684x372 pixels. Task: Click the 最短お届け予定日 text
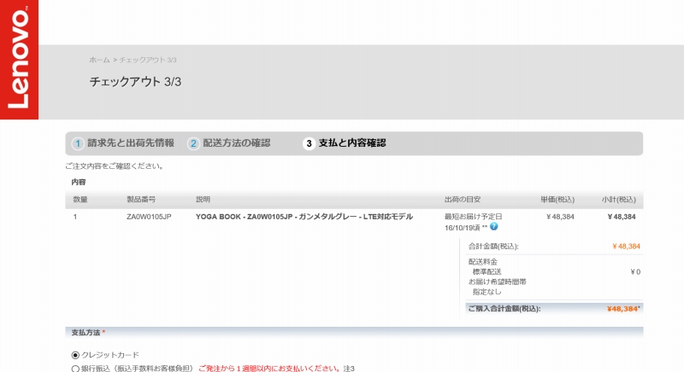(474, 217)
